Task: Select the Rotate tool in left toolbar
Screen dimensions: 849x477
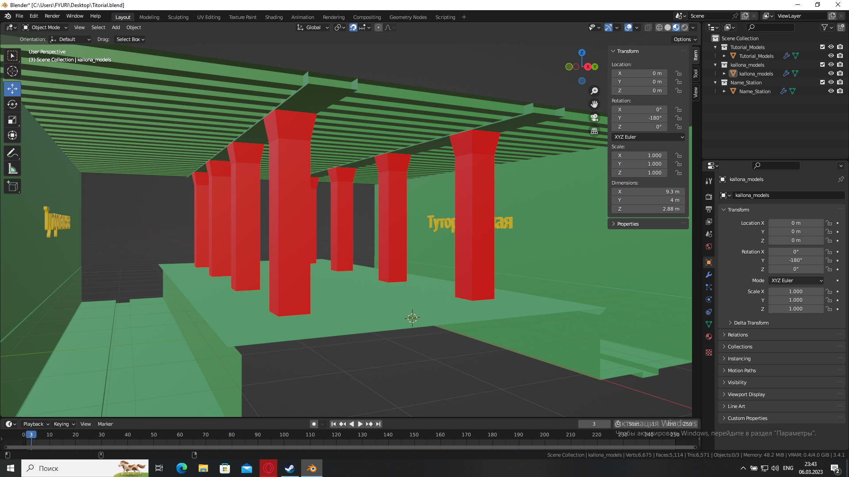Action: [12, 105]
